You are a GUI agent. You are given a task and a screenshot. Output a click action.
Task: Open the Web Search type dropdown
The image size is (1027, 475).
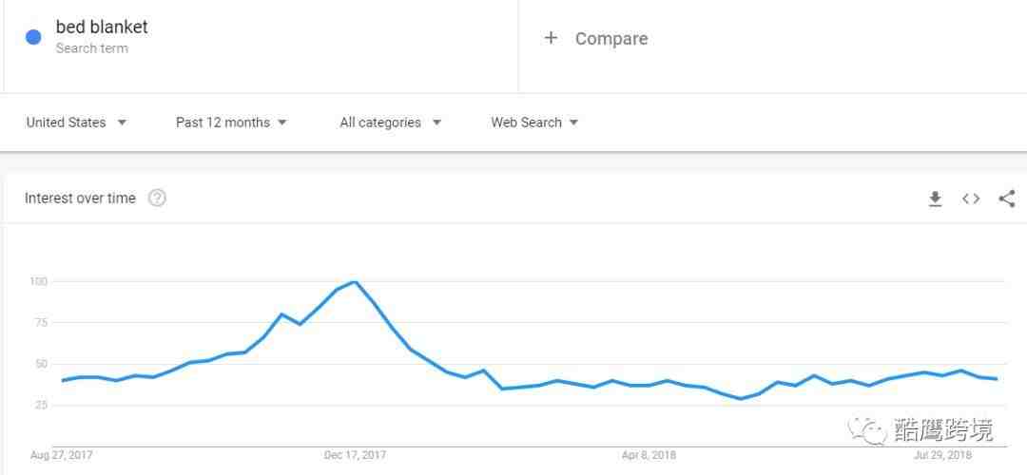pyautogui.click(x=534, y=123)
